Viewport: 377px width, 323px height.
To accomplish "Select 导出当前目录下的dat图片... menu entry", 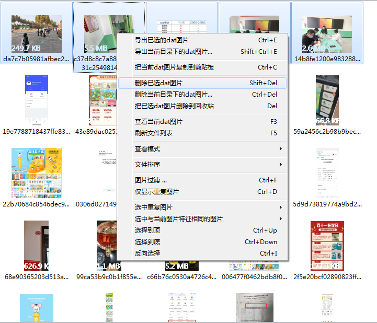I will pos(202,52).
